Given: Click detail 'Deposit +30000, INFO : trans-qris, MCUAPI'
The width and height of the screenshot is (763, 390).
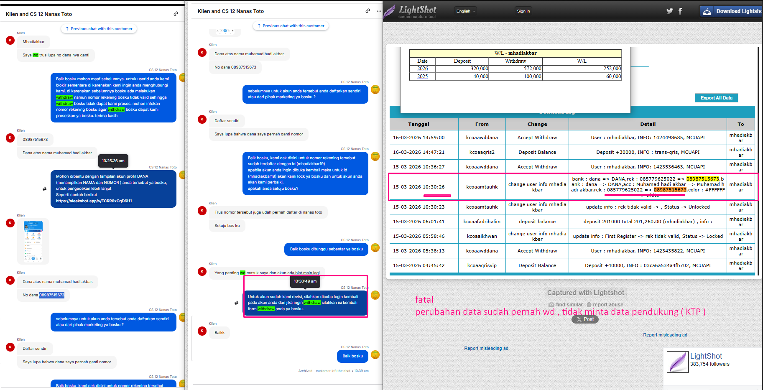Looking at the screenshot, I should (x=648, y=152).
